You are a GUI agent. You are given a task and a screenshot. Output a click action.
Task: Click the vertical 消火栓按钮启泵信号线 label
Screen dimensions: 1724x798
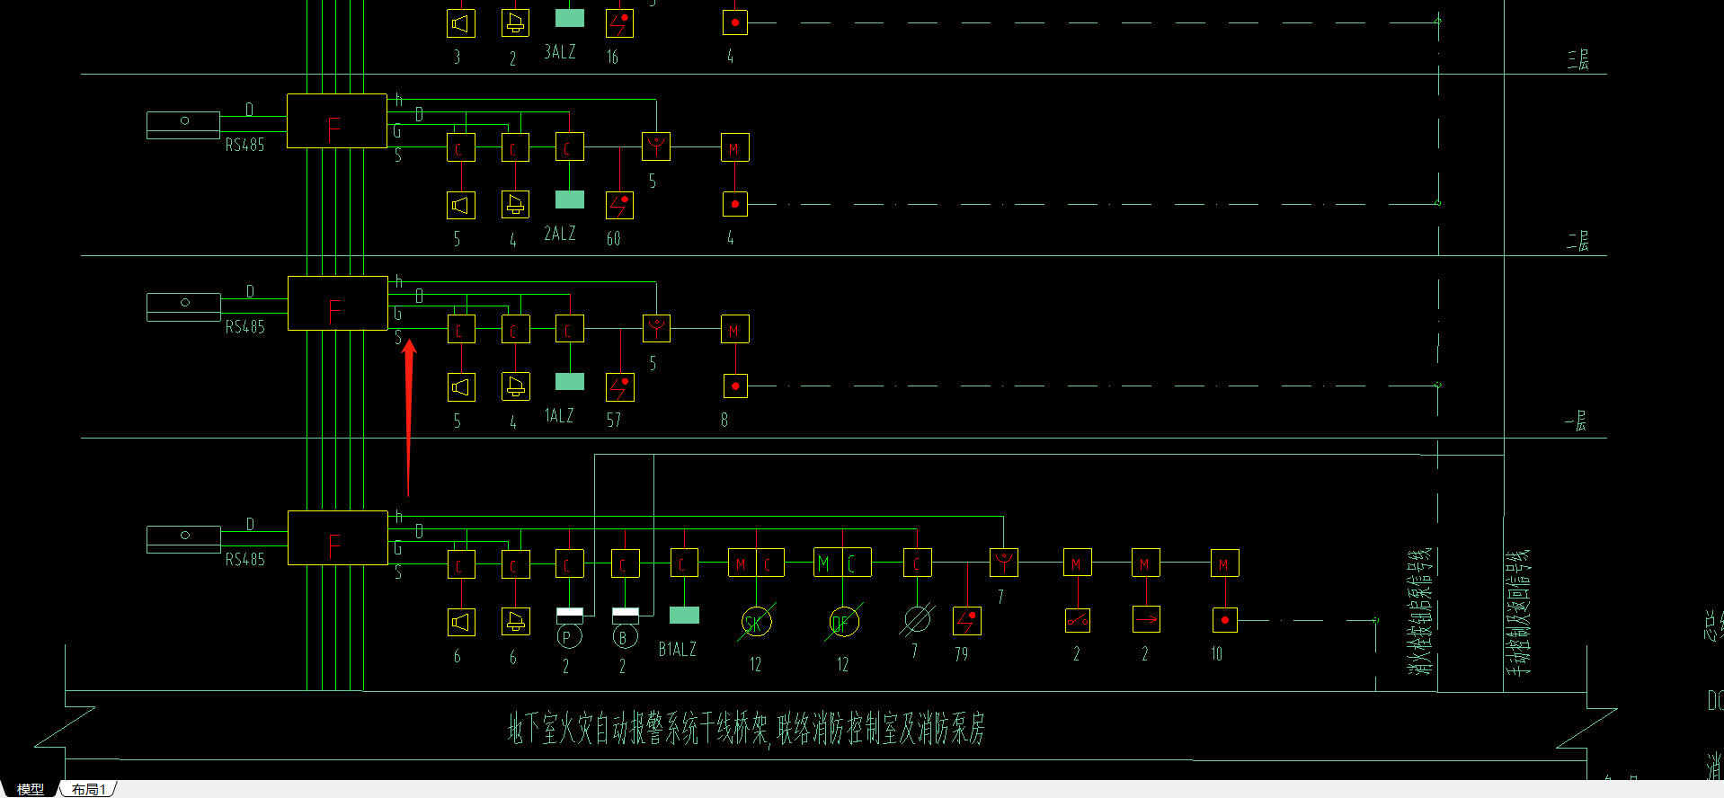tap(1418, 611)
